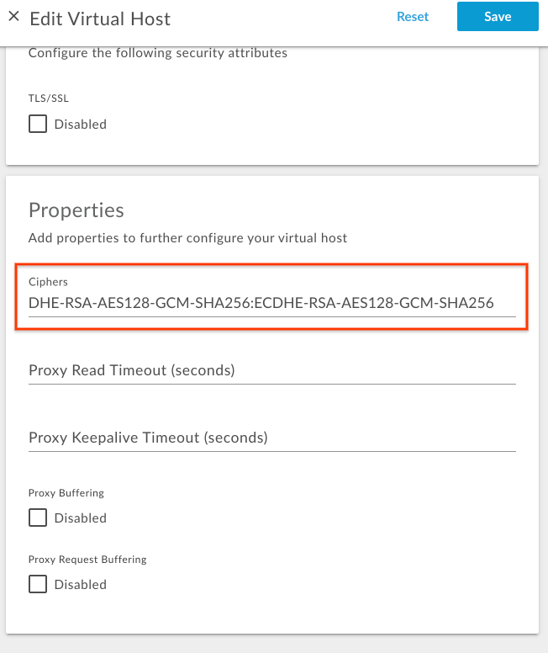Click the "Add properties to further configure" description
The height and width of the screenshot is (653, 548).
[x=187, y=238]
